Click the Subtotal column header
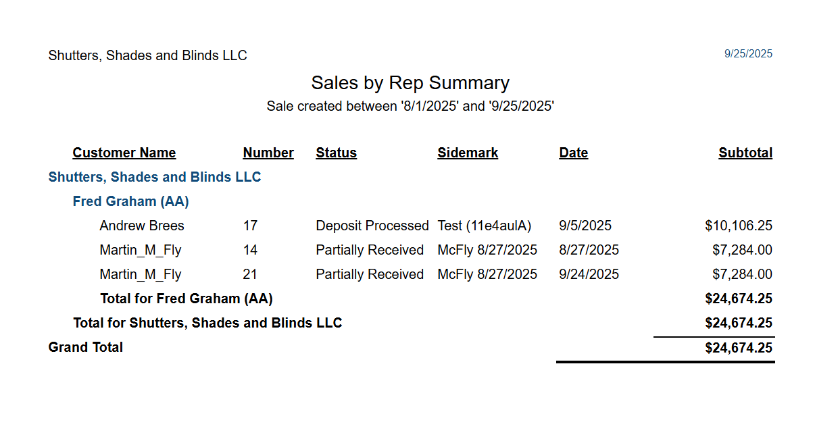The width and height of the screenshot is (815, 439). (745, 153)
